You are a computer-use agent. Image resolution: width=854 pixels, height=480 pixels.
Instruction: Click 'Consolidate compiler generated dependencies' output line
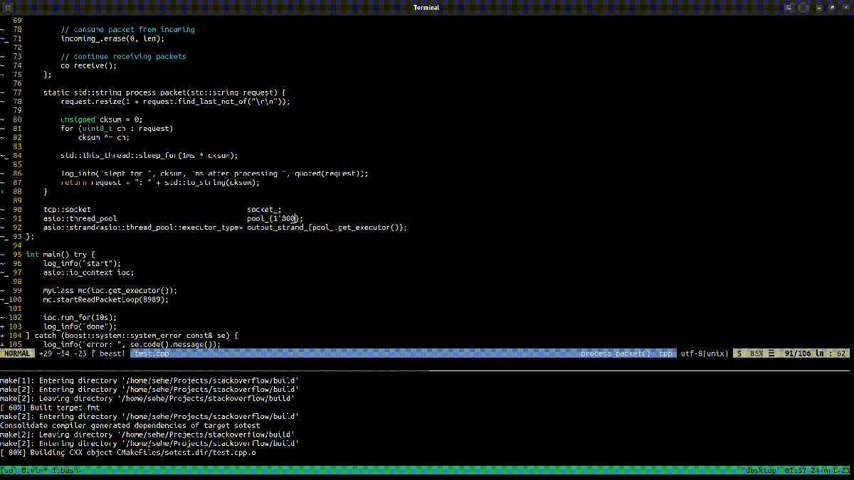[130, 425]
